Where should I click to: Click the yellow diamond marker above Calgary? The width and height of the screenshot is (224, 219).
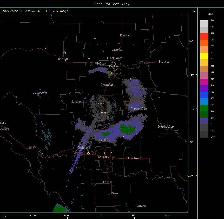[x=105, y=153]
